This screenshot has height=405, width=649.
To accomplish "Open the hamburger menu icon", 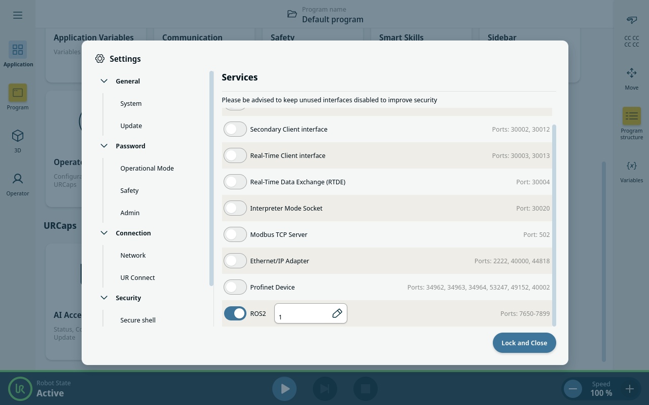I will 18,15.
